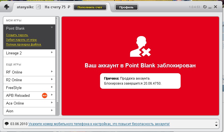The height and width of the screenshot is (132, 224).
Task: Click the 4game logo icon
Action: coord(7,7)
